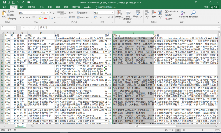Switch to the Acrobat tab
Screen dimensions: 221x133
(88, 7)
